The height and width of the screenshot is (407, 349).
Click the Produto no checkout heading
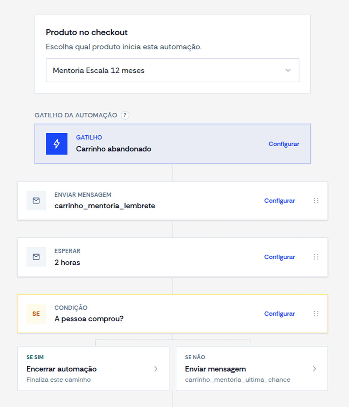(87, 32)
